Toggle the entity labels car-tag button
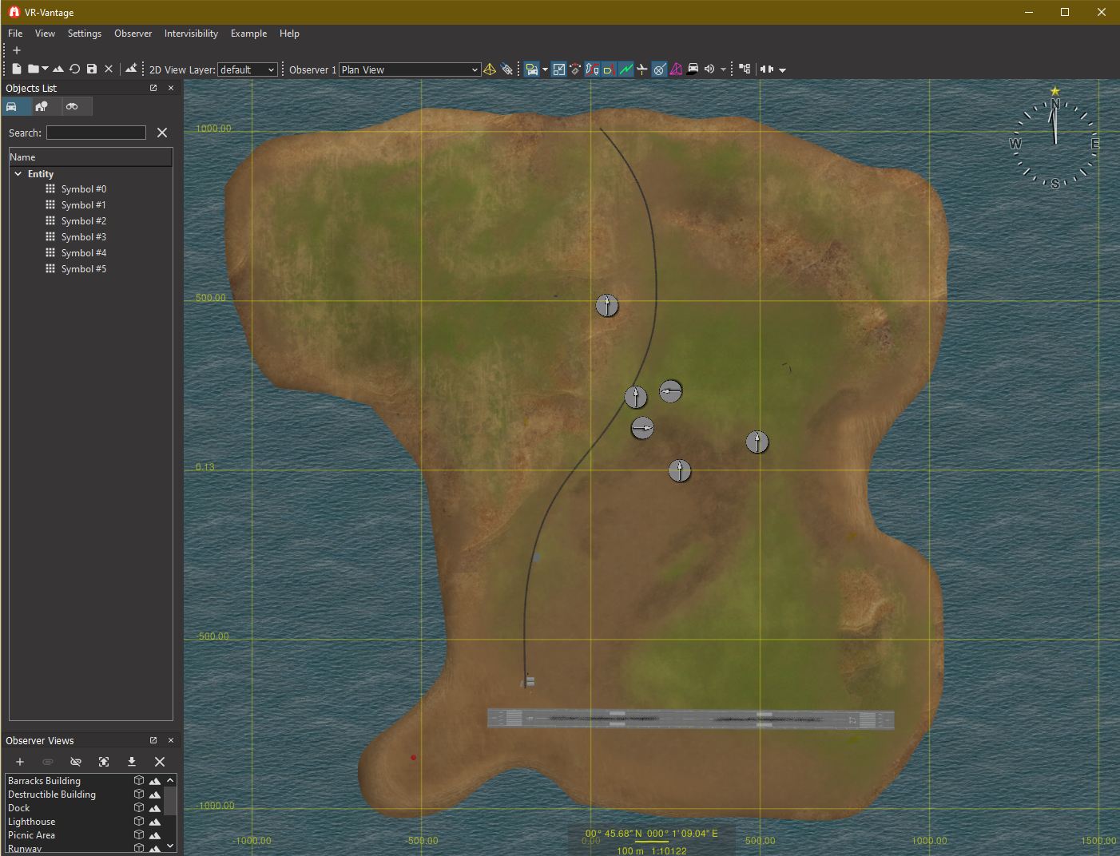The width and height of the screenshot is (1120, 856). tap(532, 69)
